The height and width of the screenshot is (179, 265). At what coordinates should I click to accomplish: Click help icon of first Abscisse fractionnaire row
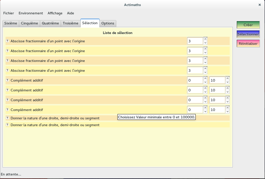(7, 41)
